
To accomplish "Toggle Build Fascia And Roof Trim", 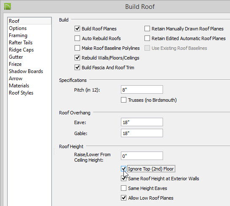I will (x=78, y=68).
